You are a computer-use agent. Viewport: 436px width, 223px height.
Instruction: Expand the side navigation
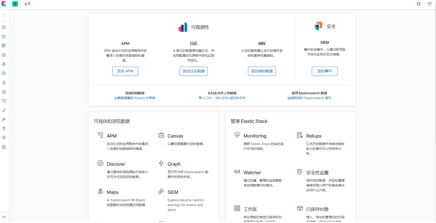(x=4, y=217)
